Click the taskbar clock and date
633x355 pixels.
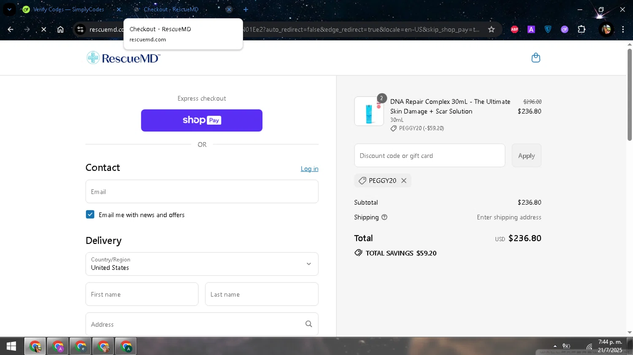pos(610,346)
